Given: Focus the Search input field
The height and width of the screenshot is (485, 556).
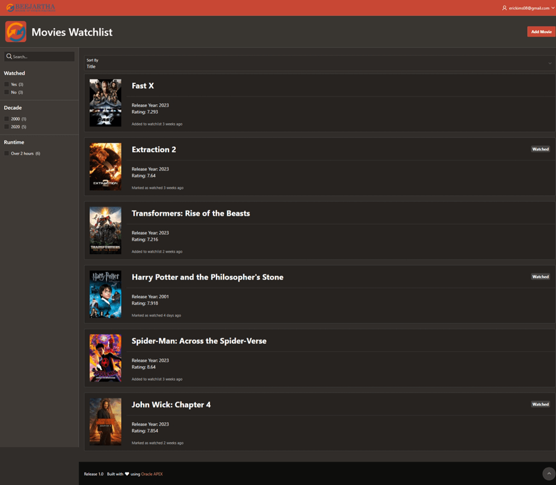Looking at the screenshot, I should 40,56.
